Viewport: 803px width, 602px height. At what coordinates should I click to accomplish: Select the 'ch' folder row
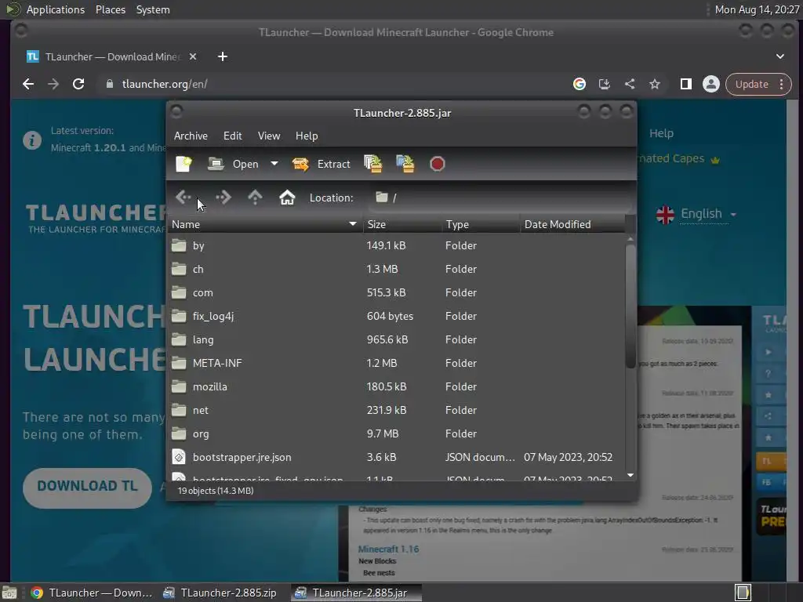(x=396, y=270)
